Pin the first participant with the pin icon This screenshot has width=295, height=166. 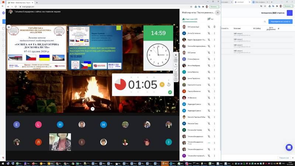pos(215,27)
